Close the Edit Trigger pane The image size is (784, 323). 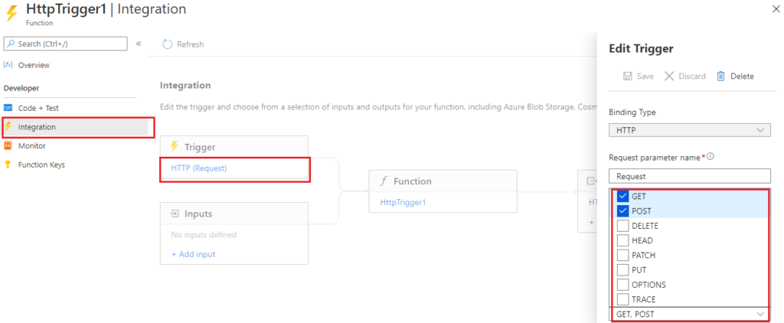[x=776, y=9]
